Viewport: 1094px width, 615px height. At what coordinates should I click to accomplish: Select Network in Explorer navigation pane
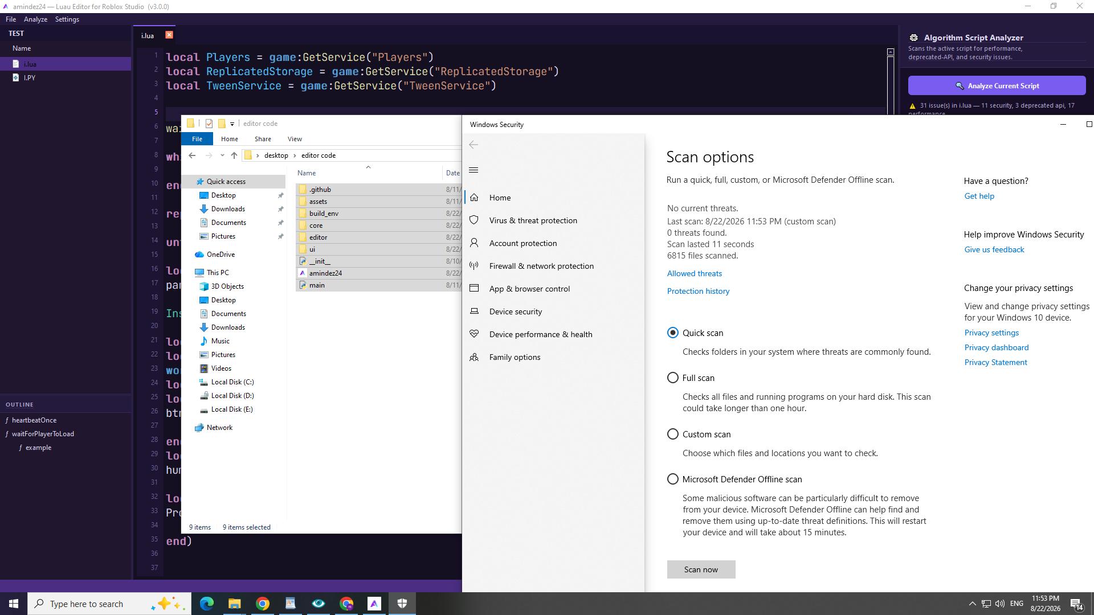(219, 428)
